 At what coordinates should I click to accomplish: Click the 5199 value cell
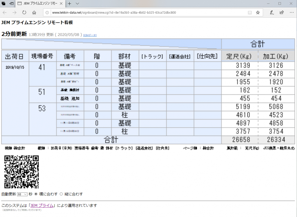(x=240, y=107)
